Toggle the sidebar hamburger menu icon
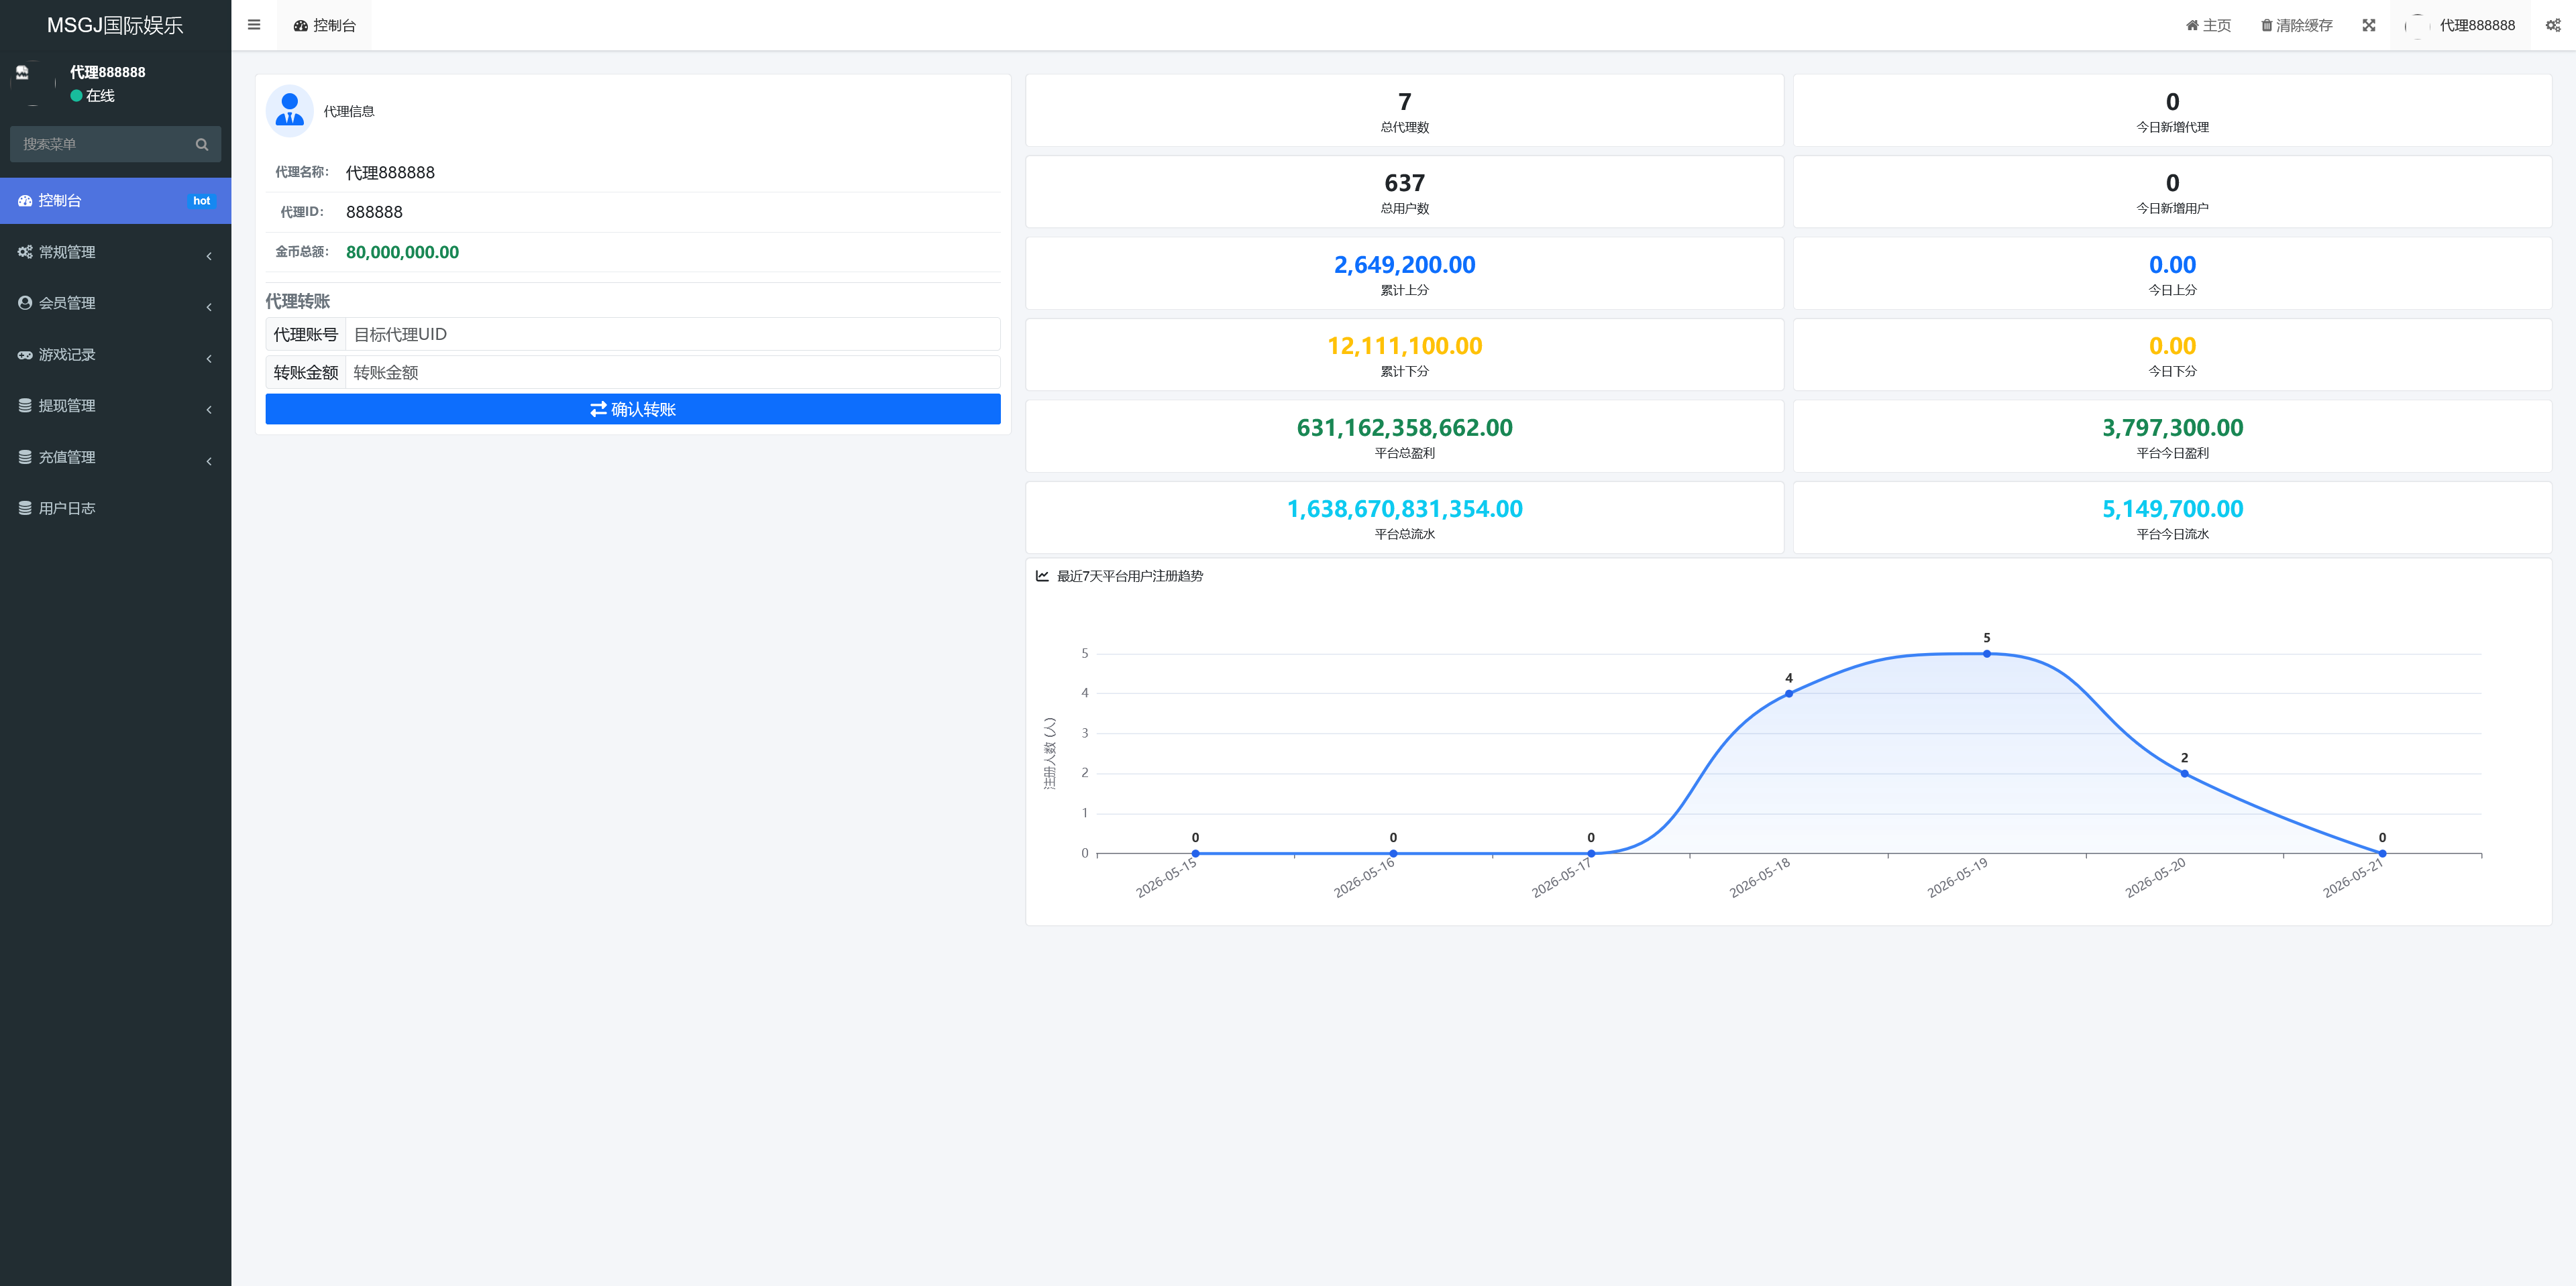 pyautogui.click(x=254, y=25)
